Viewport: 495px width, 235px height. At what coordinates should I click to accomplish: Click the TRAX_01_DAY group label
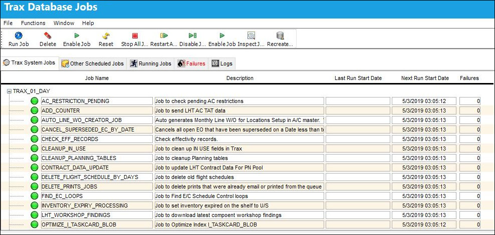(x=31, y=91)
